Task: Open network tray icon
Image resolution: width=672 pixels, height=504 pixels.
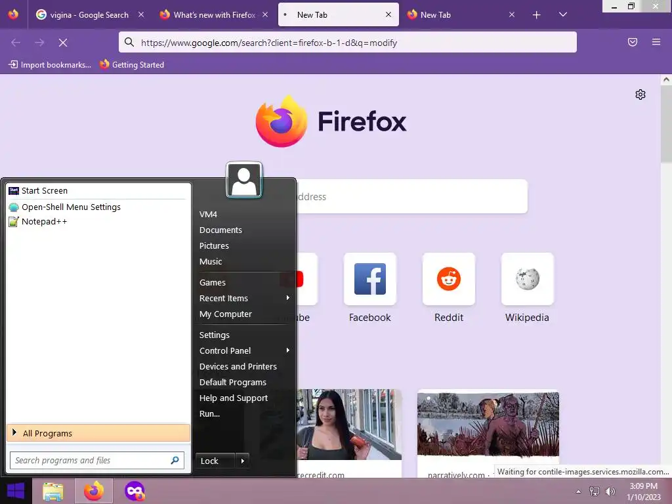Action: (x=595, y=492)
